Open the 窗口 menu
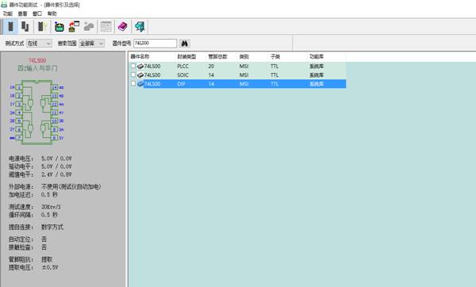Image resolution: width=476 pixels, height=287 pixels. click(x=37, y=13)
